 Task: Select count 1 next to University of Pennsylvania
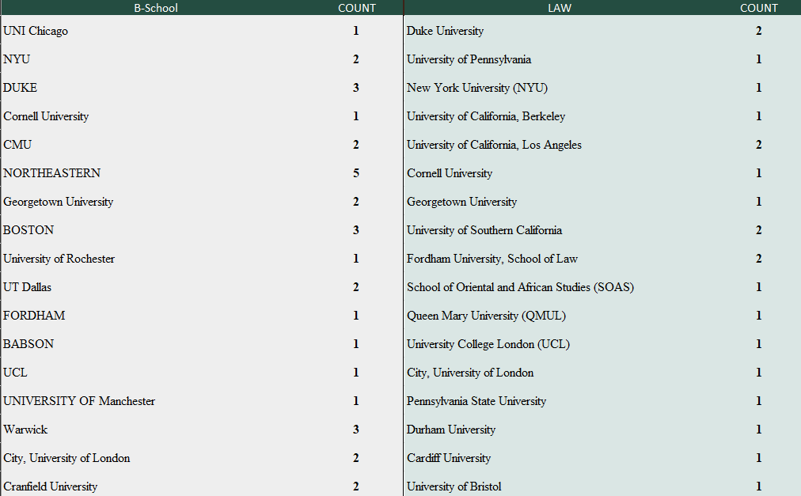[758, 60]
